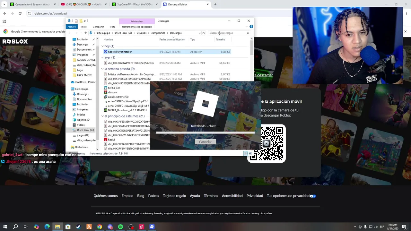This screenshot has width=411, height=231.
Task: Close the Descarga Roblox tab
Action: (207, 4)
